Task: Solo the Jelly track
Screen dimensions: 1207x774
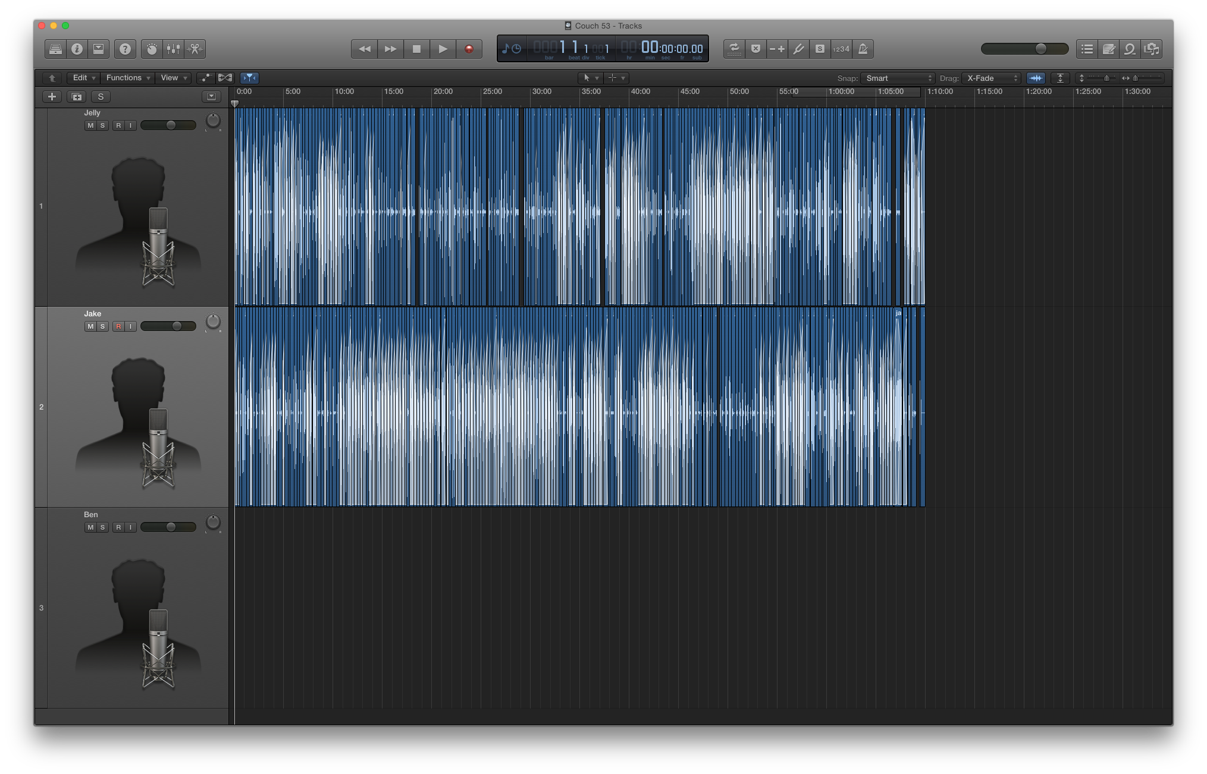Action: click(102, 125)
